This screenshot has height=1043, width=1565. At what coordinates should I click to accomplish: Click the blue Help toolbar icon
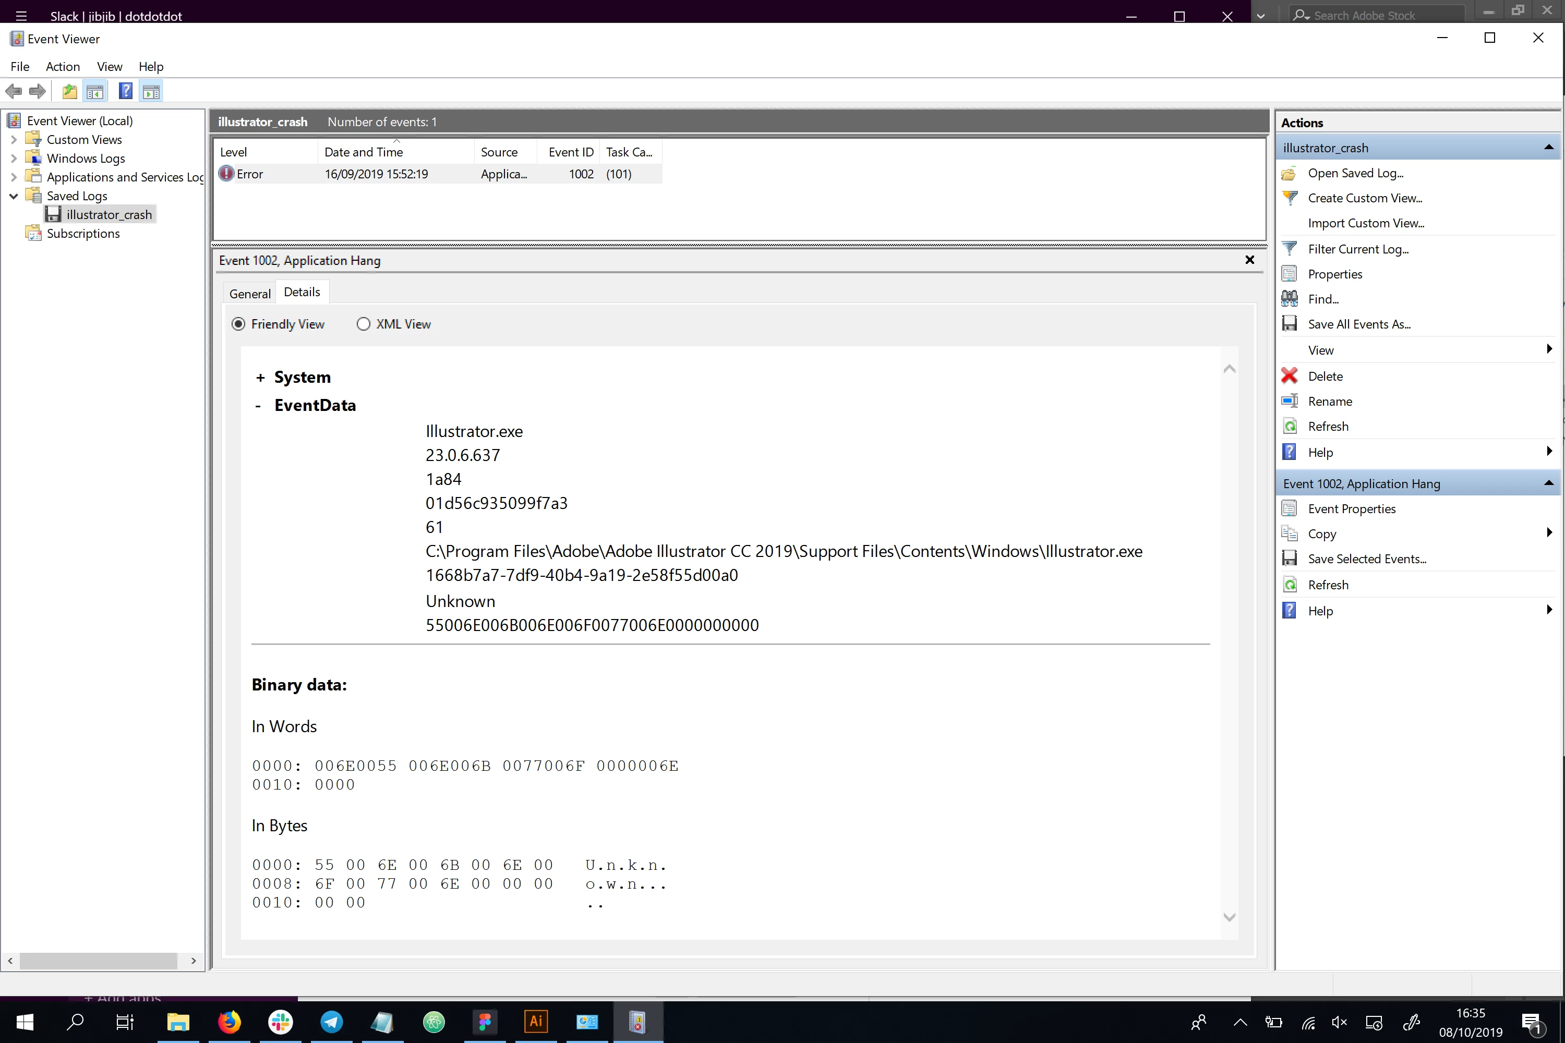coord(125,91)
